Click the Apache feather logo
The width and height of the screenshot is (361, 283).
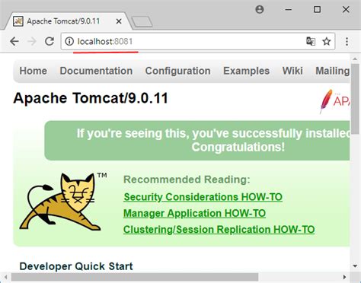(334, 101)
